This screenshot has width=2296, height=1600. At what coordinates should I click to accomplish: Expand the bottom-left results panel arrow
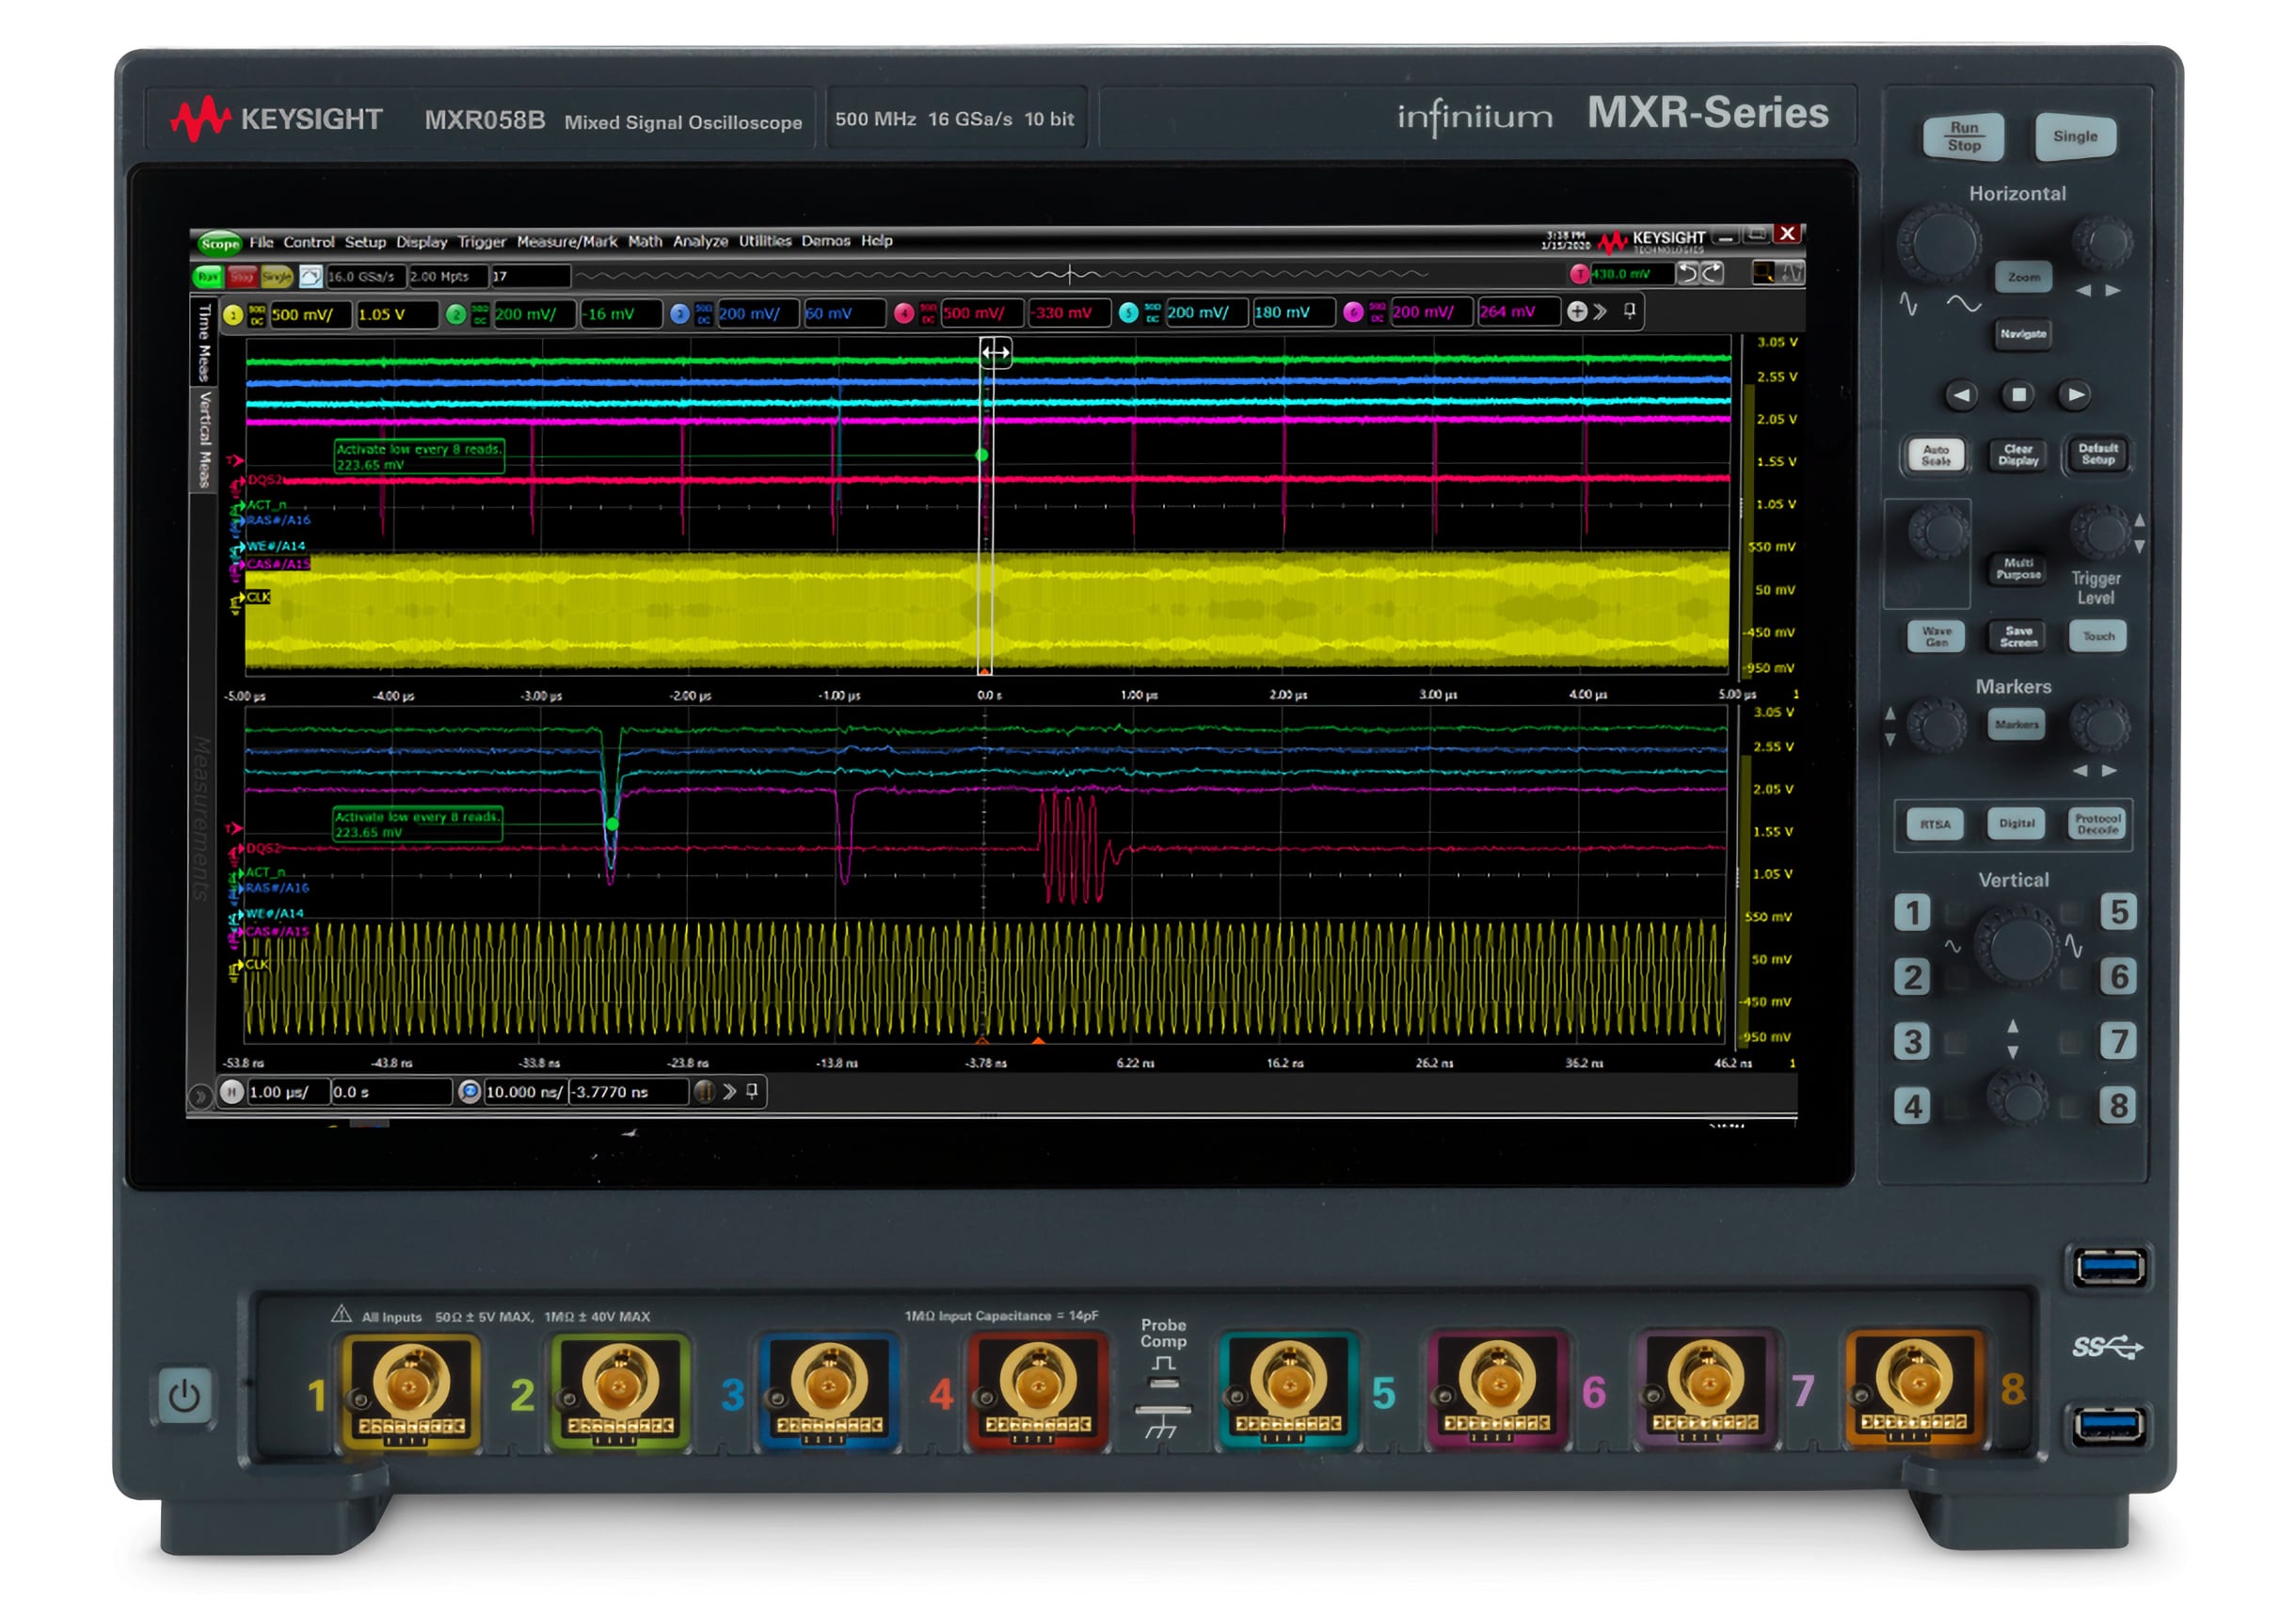click(200, 1096)
